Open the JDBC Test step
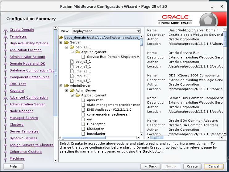 pyautogui.click(x=18, y=84)
